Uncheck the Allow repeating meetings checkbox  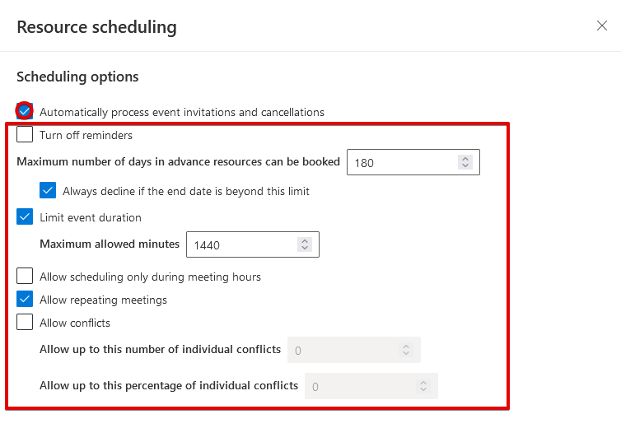25,300
